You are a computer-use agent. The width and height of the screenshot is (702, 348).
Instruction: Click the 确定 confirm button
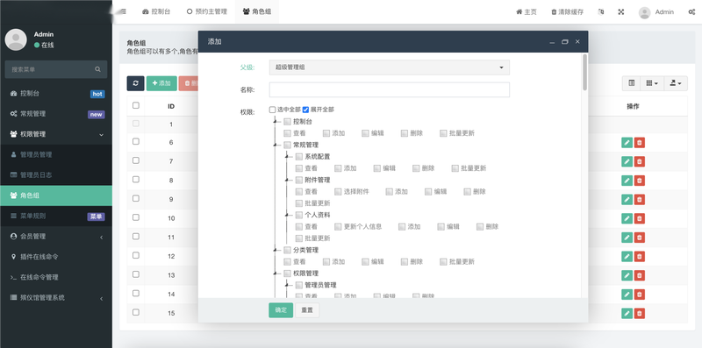(x=281, y=310)
